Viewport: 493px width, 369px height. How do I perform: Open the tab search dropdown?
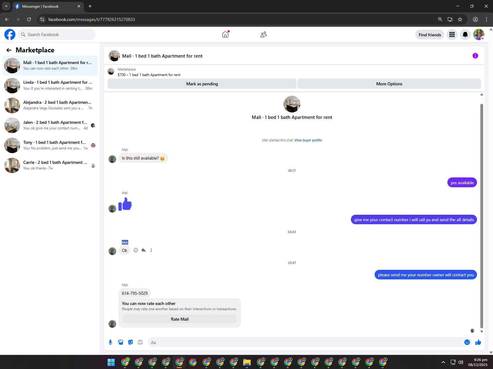coord(6,6)
